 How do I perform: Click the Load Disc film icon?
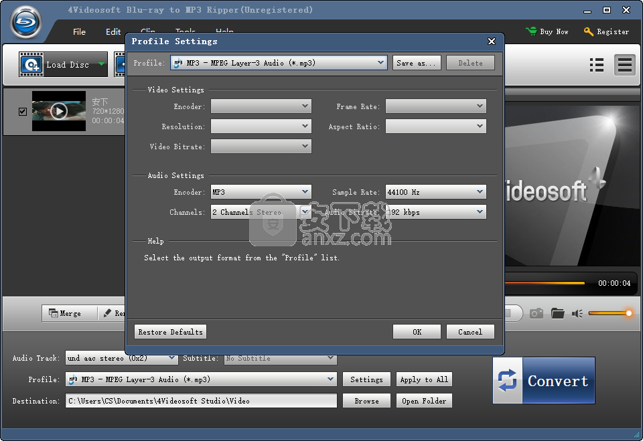pyautogui.click(x=31, y=64)
